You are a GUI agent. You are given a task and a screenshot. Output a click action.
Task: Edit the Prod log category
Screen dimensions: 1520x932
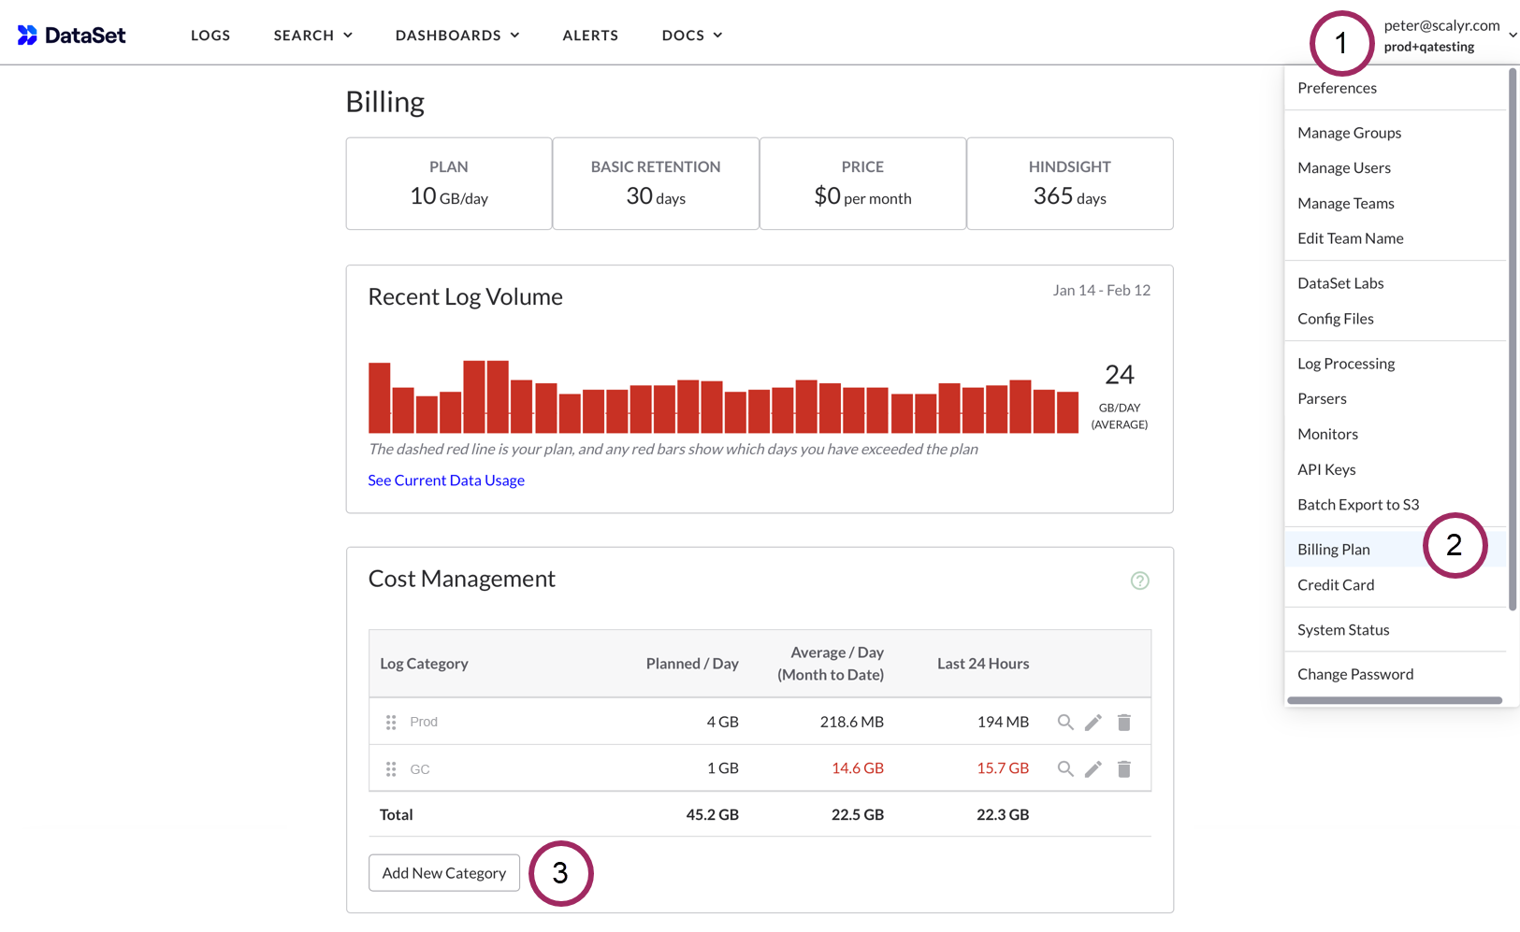pyautogui.click(x=1093, y=722)
